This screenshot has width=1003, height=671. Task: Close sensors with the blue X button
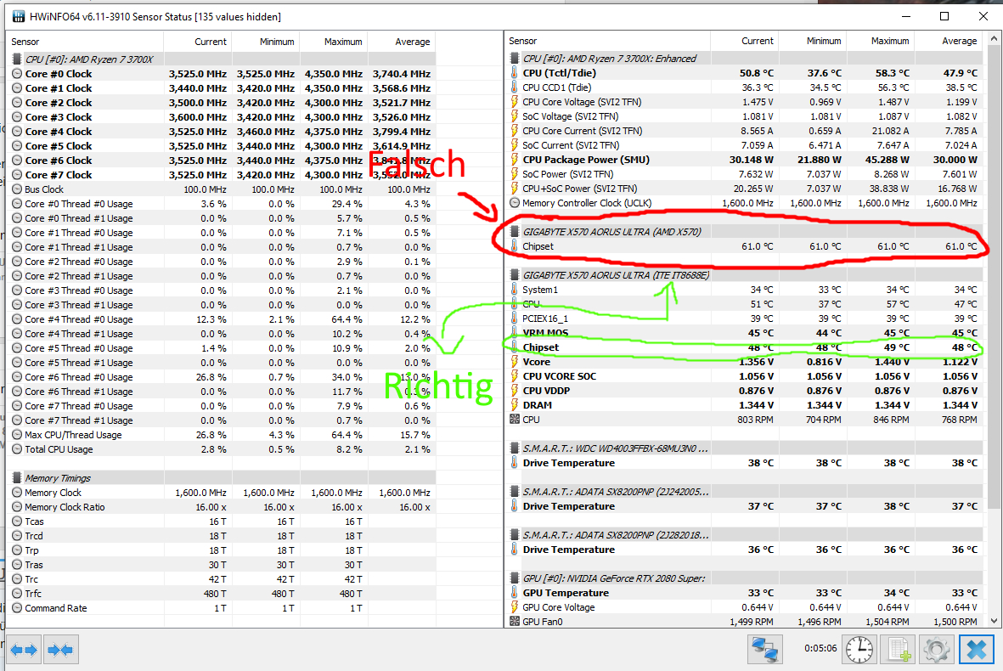point(976,650)
